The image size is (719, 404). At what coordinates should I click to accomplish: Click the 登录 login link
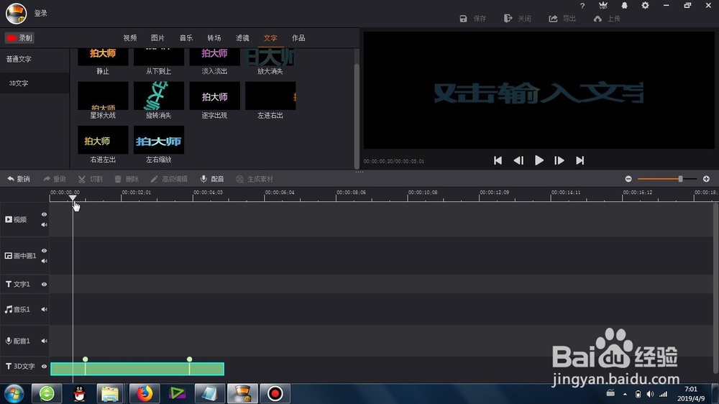coord(41,13)
